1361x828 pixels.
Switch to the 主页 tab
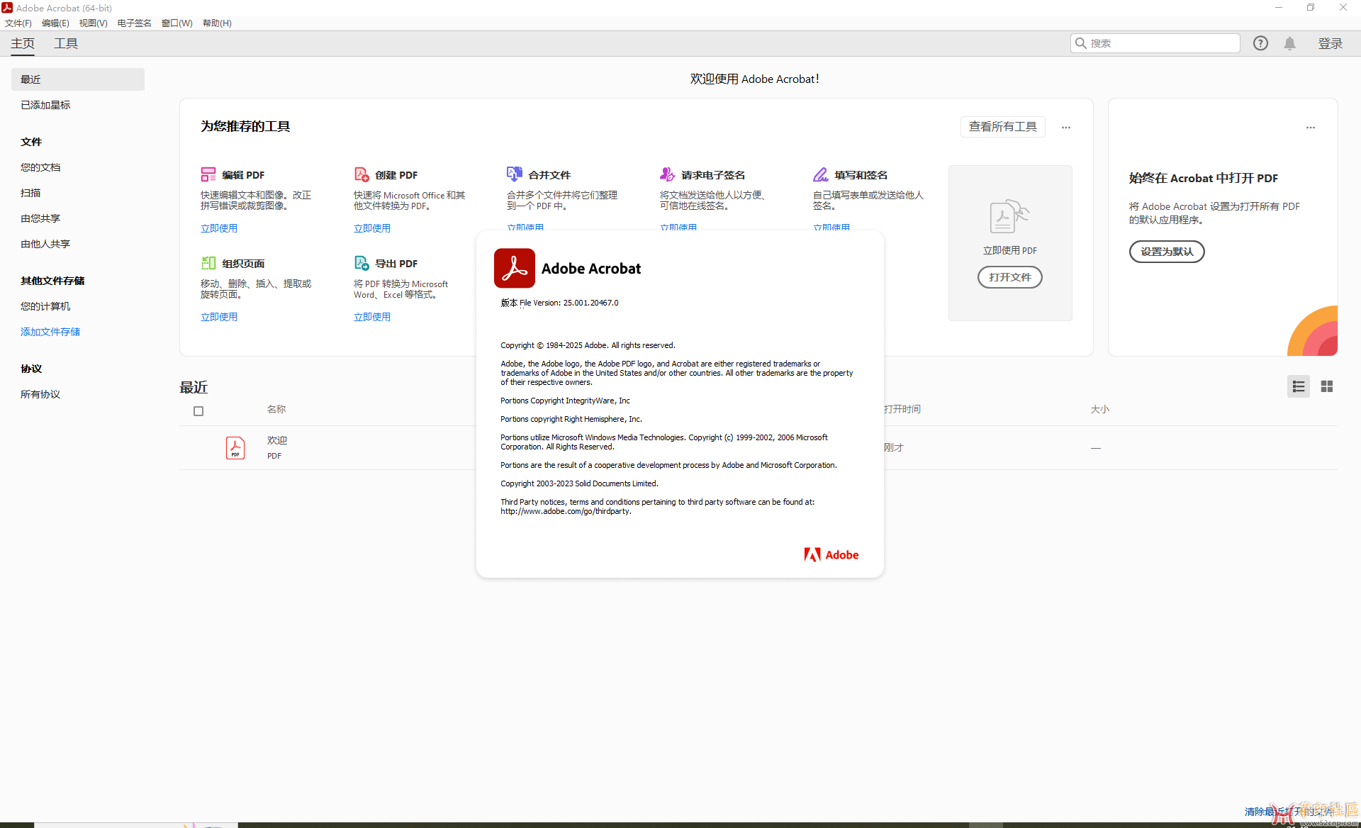(23, 44)
